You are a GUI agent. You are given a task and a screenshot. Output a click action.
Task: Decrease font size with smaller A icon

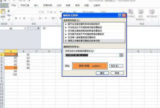[x=55, y=12]
